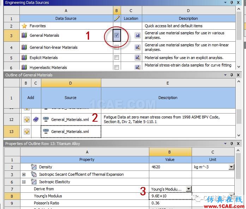Click the browse location icon for General Non-linear Materials
This screenshot has width=246, height=209.
[137, 47]
